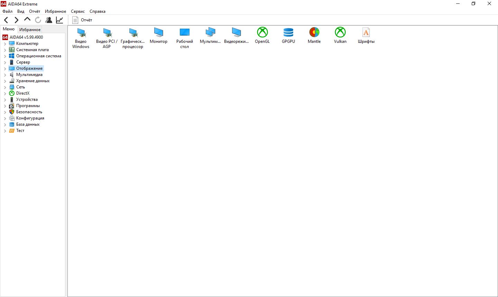Open the OpenGL icon
The image size is (498, 297).
[x=262, y=33]
